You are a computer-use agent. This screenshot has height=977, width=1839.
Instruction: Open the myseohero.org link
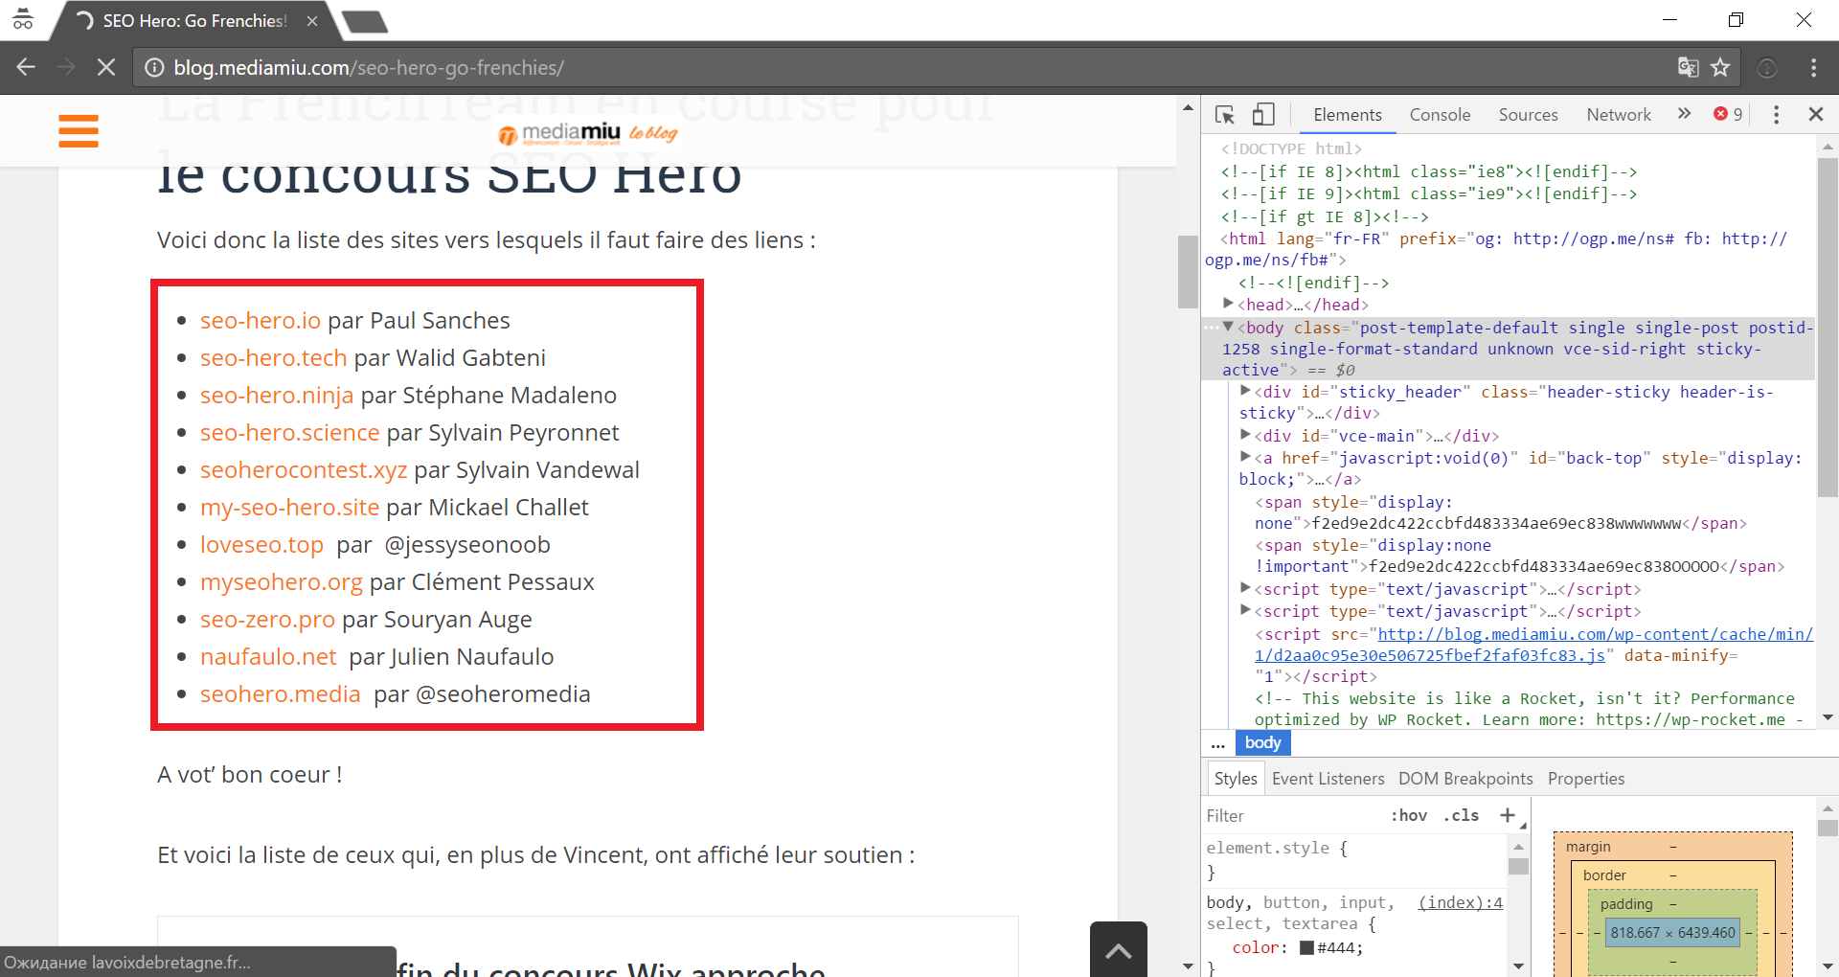(282, 581)
